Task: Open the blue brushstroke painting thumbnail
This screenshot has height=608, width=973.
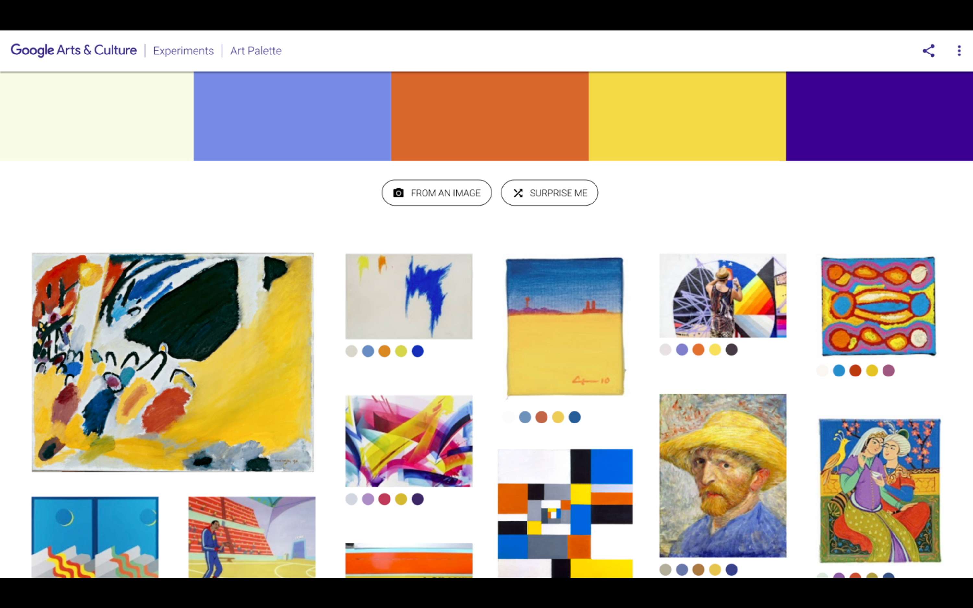Action: coord(409,296)
